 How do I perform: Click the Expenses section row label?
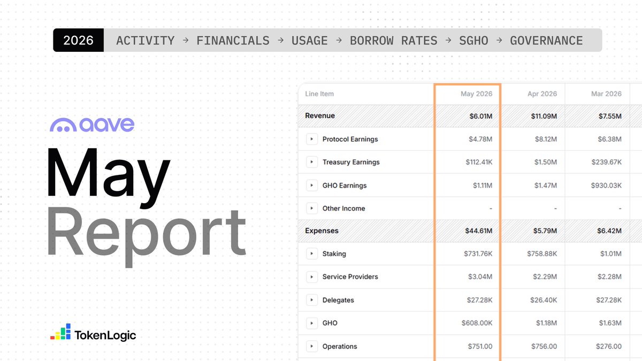(x=322, y=231)
